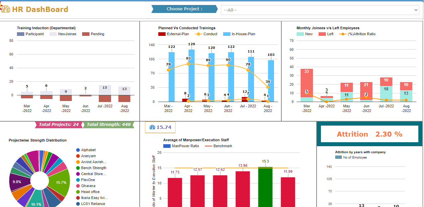
Task: Click the FlexOne legend circle marker
Action: click(x=78, y=180)
